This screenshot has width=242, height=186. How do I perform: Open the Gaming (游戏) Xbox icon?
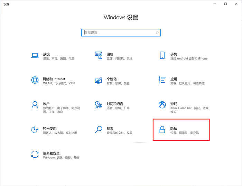(162, 105)
